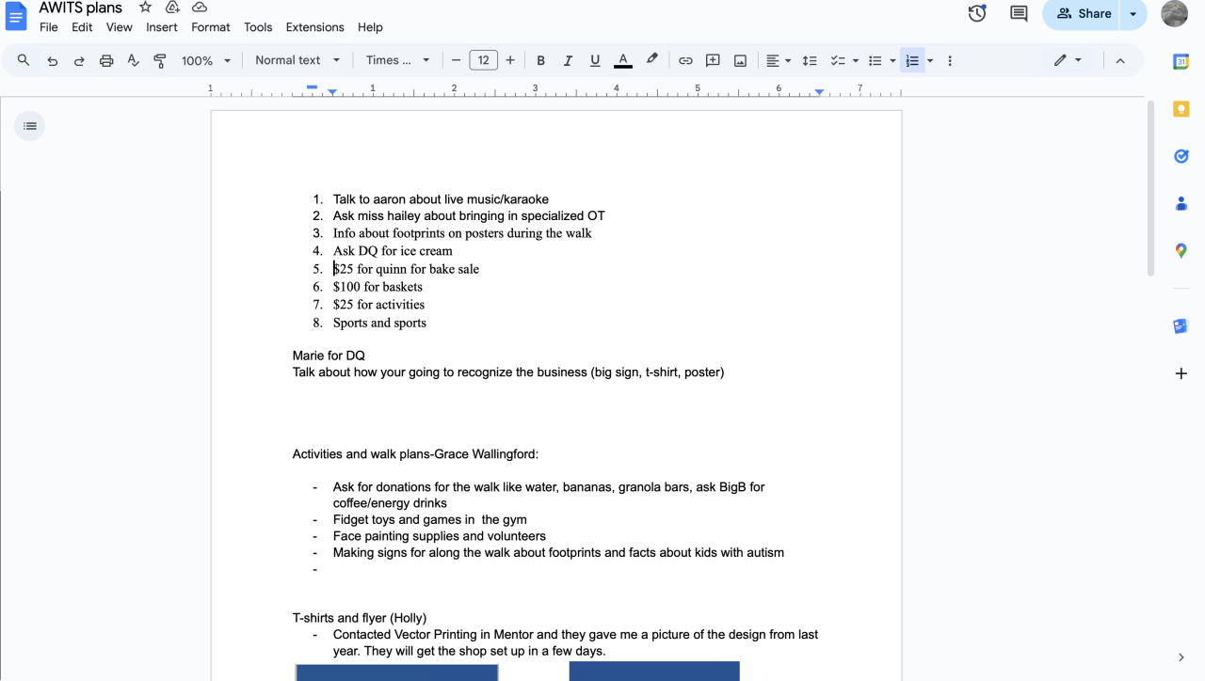
Task: Open the text alignment dropdown
Action: [x=778, y=60]
